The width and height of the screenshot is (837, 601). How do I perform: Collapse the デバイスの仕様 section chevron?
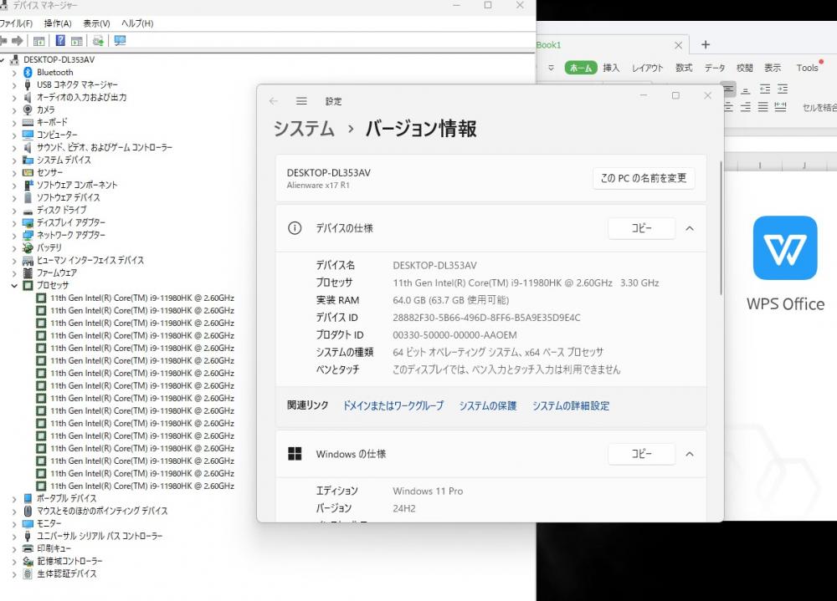pyautogui.click(x=690, y=228)
